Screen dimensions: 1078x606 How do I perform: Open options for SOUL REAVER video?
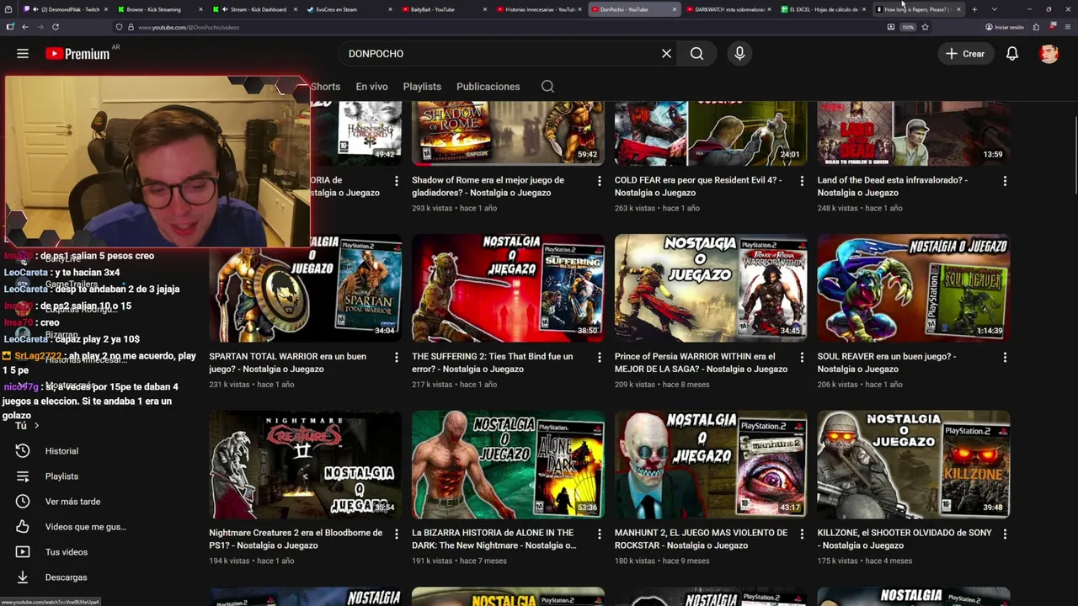tap(1005, 358)
